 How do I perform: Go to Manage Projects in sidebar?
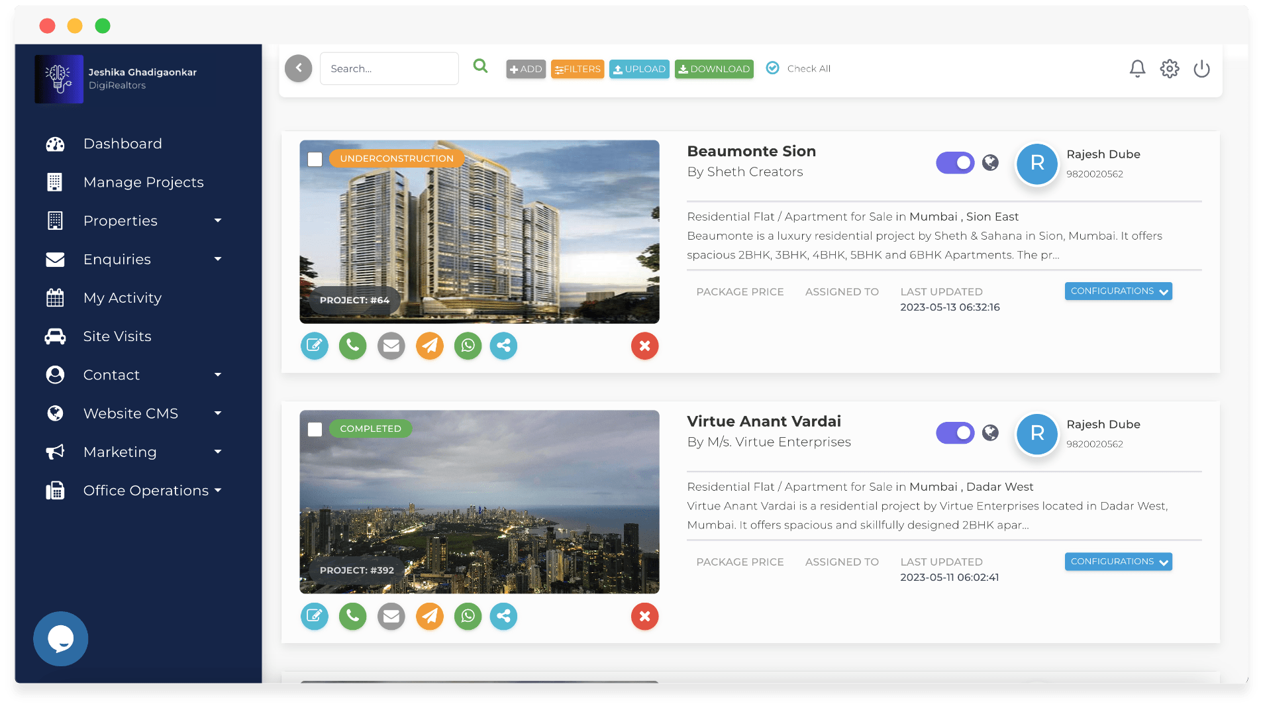coord(143,181)
